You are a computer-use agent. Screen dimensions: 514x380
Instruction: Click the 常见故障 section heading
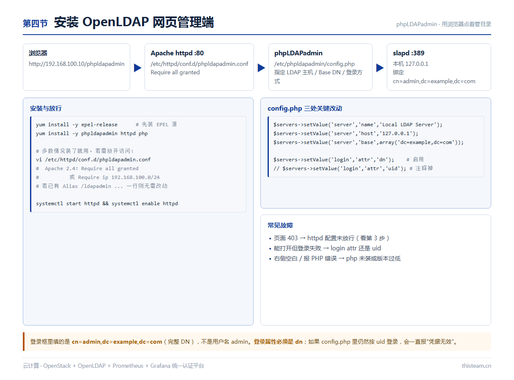pyautogui.click(x=280, y=225)
